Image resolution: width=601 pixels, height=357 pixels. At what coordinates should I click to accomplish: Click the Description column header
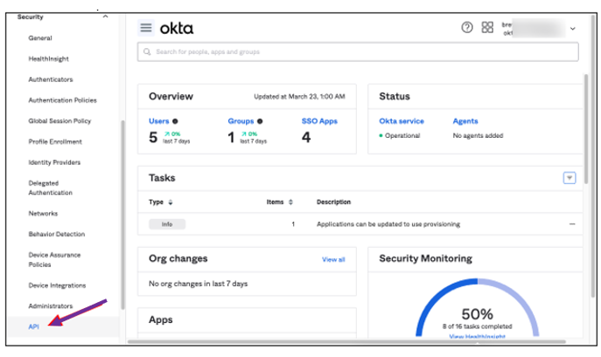coord(333,202)
